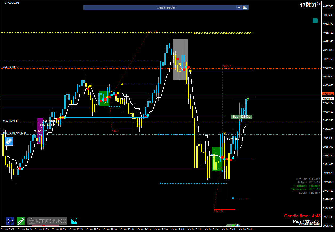Image resolution: width=335 pixels, height=232 pixels.
Task: Select the Buy +12552p trade label
Action: click(x=241, y=117)
